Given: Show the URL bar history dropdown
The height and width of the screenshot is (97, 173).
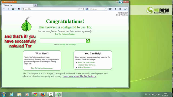Looking at the screenshot, I should [81, 9].
